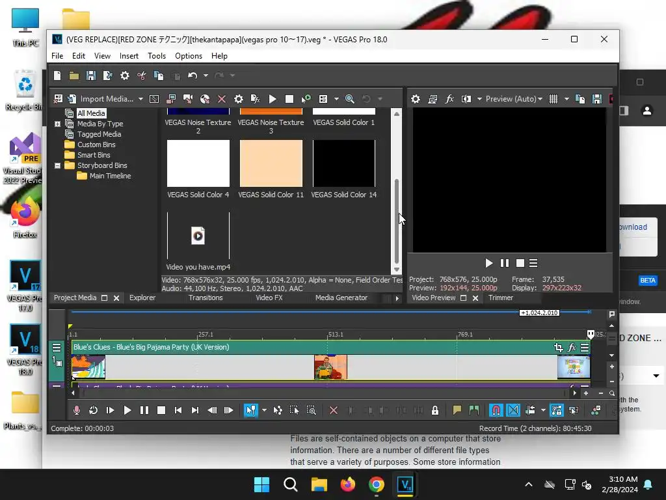Stop media preview in Project Media toolbar
666x500 pixels.
coord(289,99)
